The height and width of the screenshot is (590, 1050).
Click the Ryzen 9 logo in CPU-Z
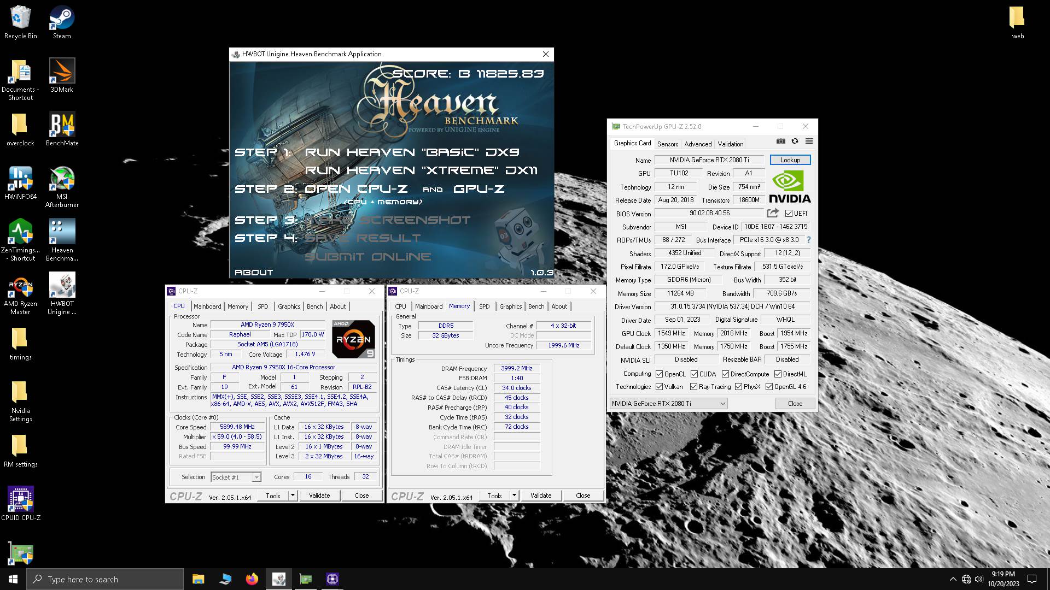pyautogui.click(x=353, y=339)
